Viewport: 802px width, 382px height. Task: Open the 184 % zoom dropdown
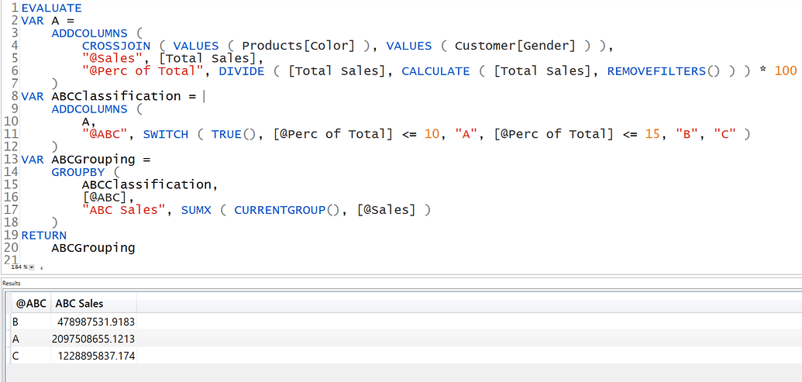click(x=32, y=267)
